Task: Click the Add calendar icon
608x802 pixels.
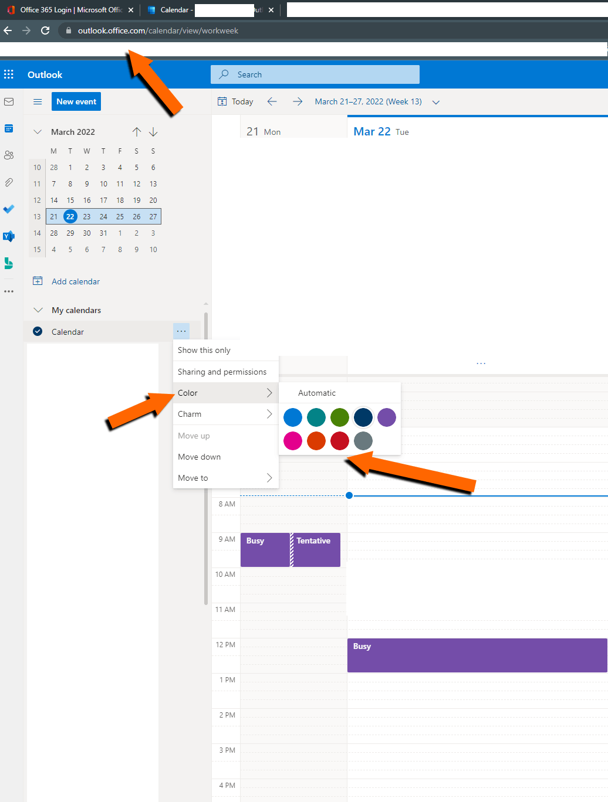Action: [38, 281]
